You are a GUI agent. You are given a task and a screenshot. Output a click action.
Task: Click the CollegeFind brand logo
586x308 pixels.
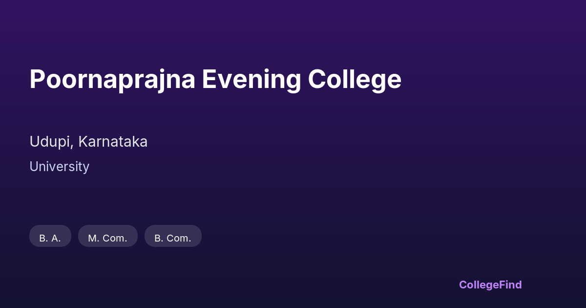coord(490,285)
